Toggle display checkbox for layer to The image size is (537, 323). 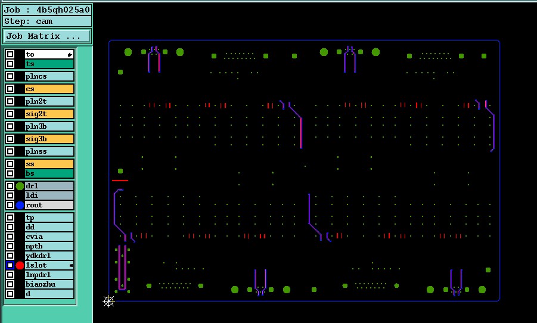tap(10, 54)
